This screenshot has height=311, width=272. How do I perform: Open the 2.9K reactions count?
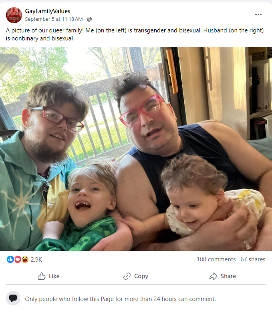(36, 260)
